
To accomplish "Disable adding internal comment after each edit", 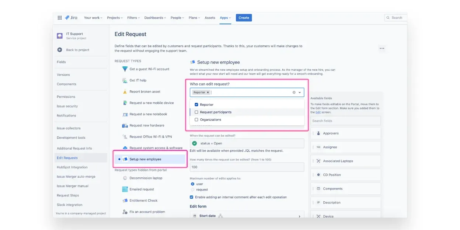I will [191, 197].
